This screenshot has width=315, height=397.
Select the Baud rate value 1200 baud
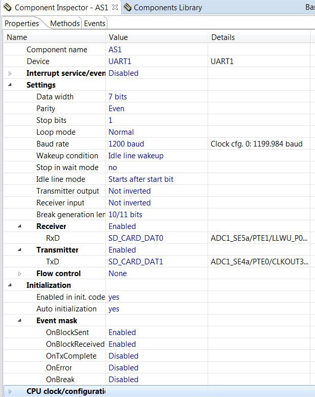[126, 144]
